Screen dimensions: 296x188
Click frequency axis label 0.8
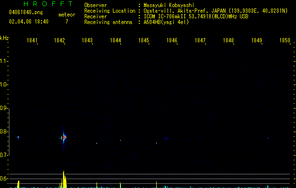(4, 132)
